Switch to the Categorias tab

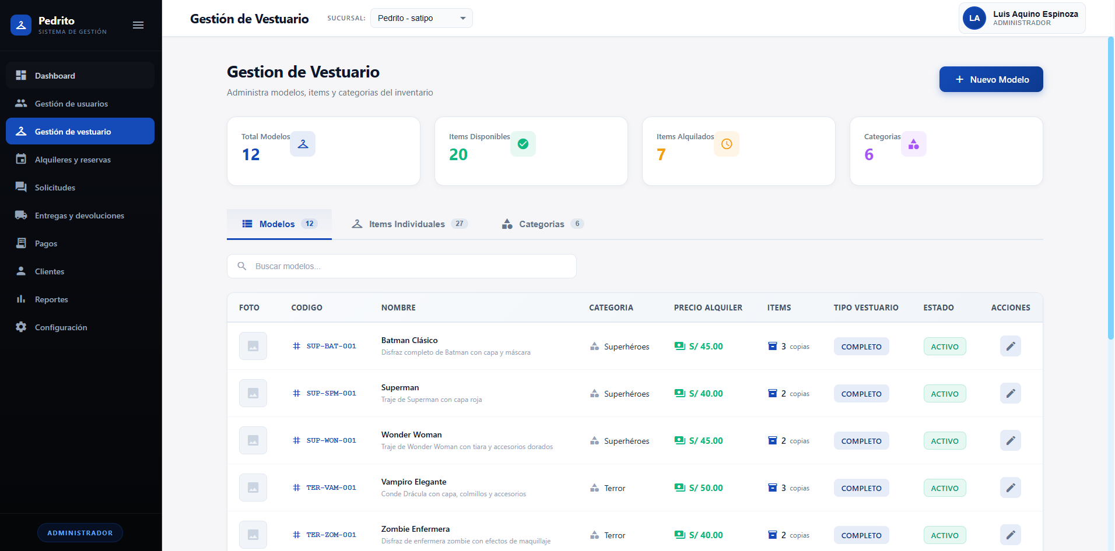542,224
